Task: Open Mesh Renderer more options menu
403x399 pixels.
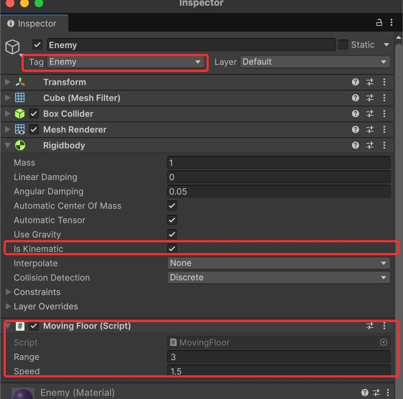Action: pos(384,129)
